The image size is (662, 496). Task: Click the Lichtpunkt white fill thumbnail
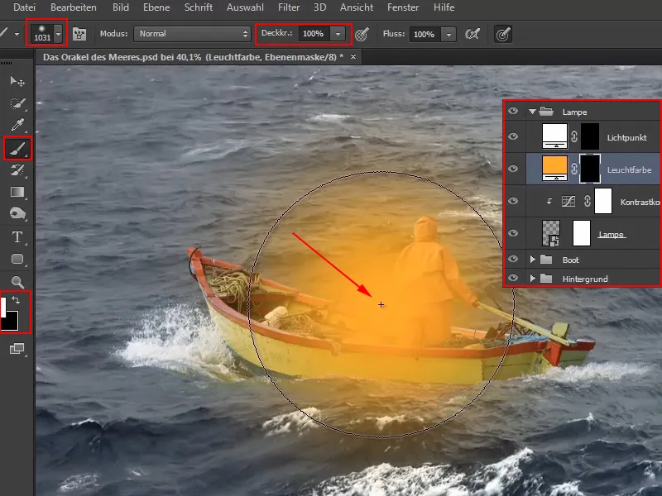click(x=554, y=136)
